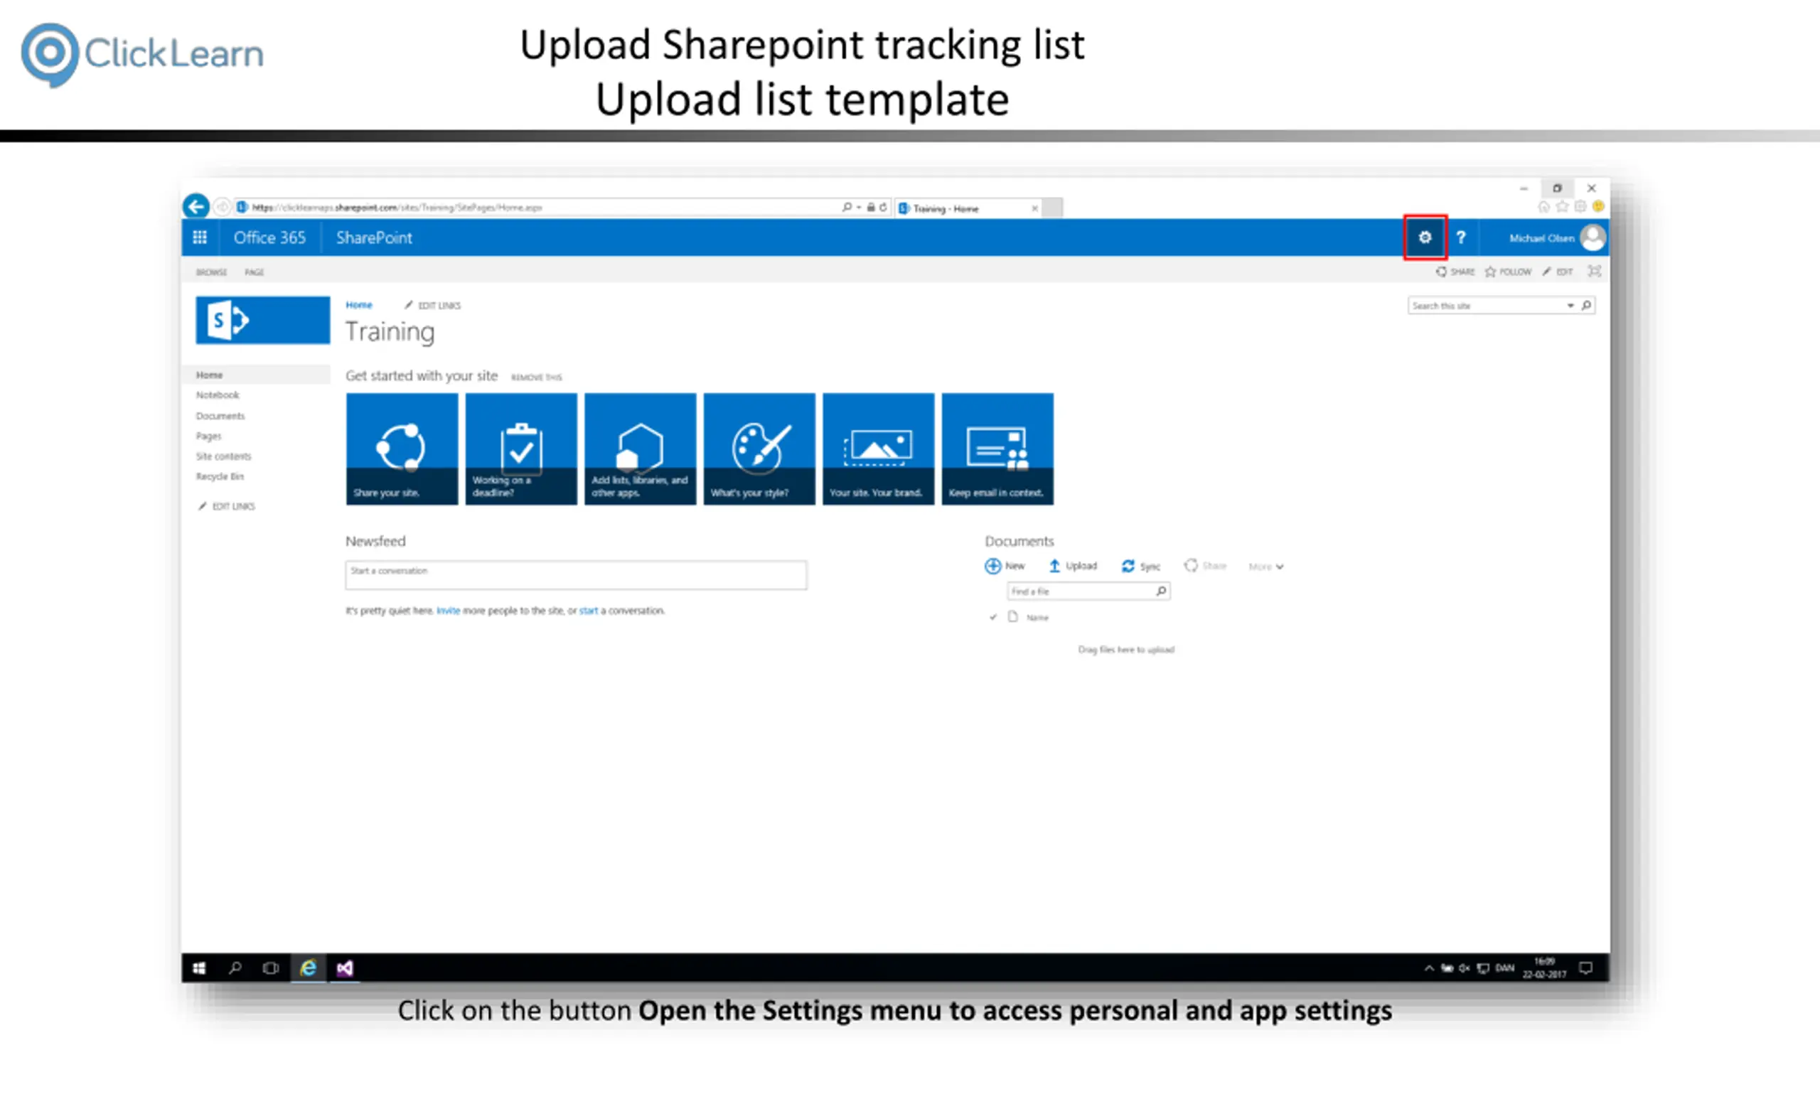Click Michael Olsen's profile picture
Screen dimensions: 1820x1104
coord(1592,237)
